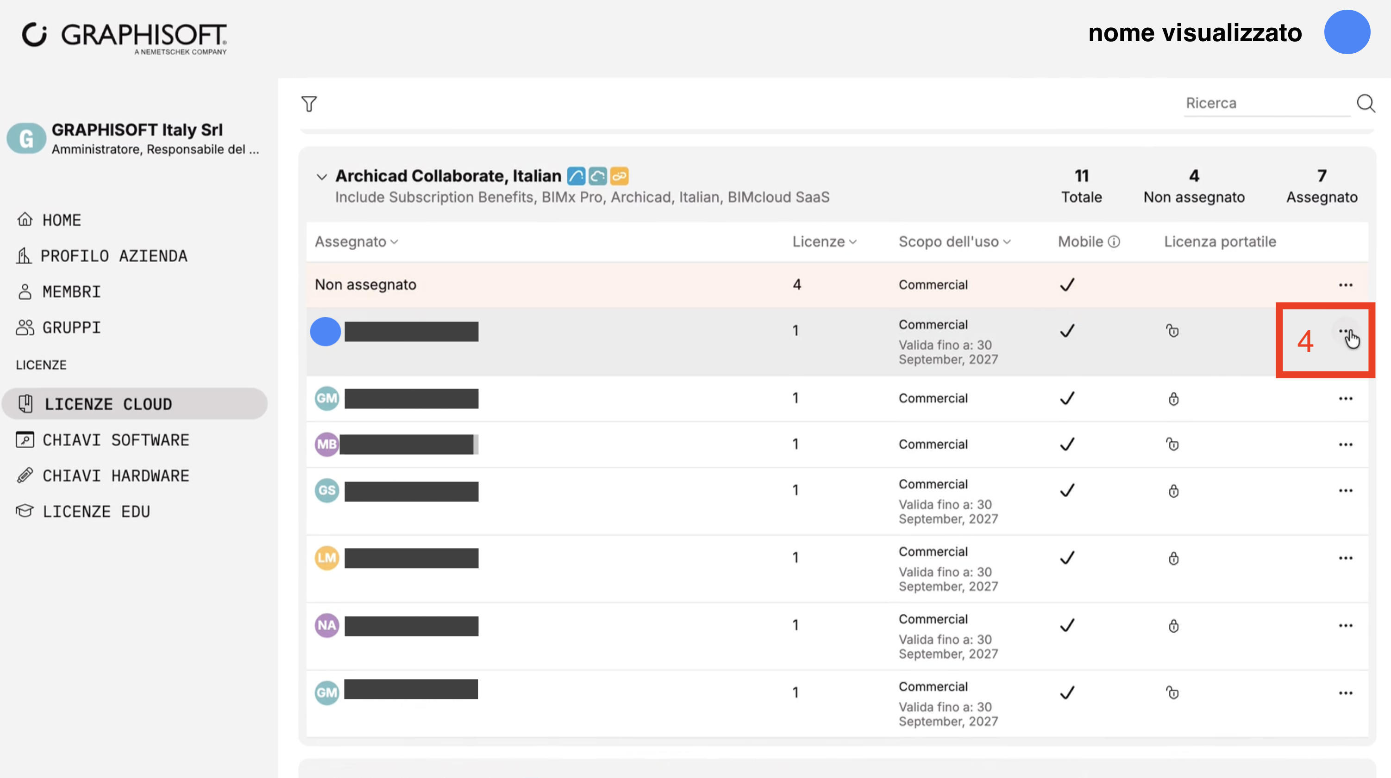The width and height of the screenshot is (1391, 778).
Task: Toggle portable license lock in dated GM row
Action: [1173, 693]
